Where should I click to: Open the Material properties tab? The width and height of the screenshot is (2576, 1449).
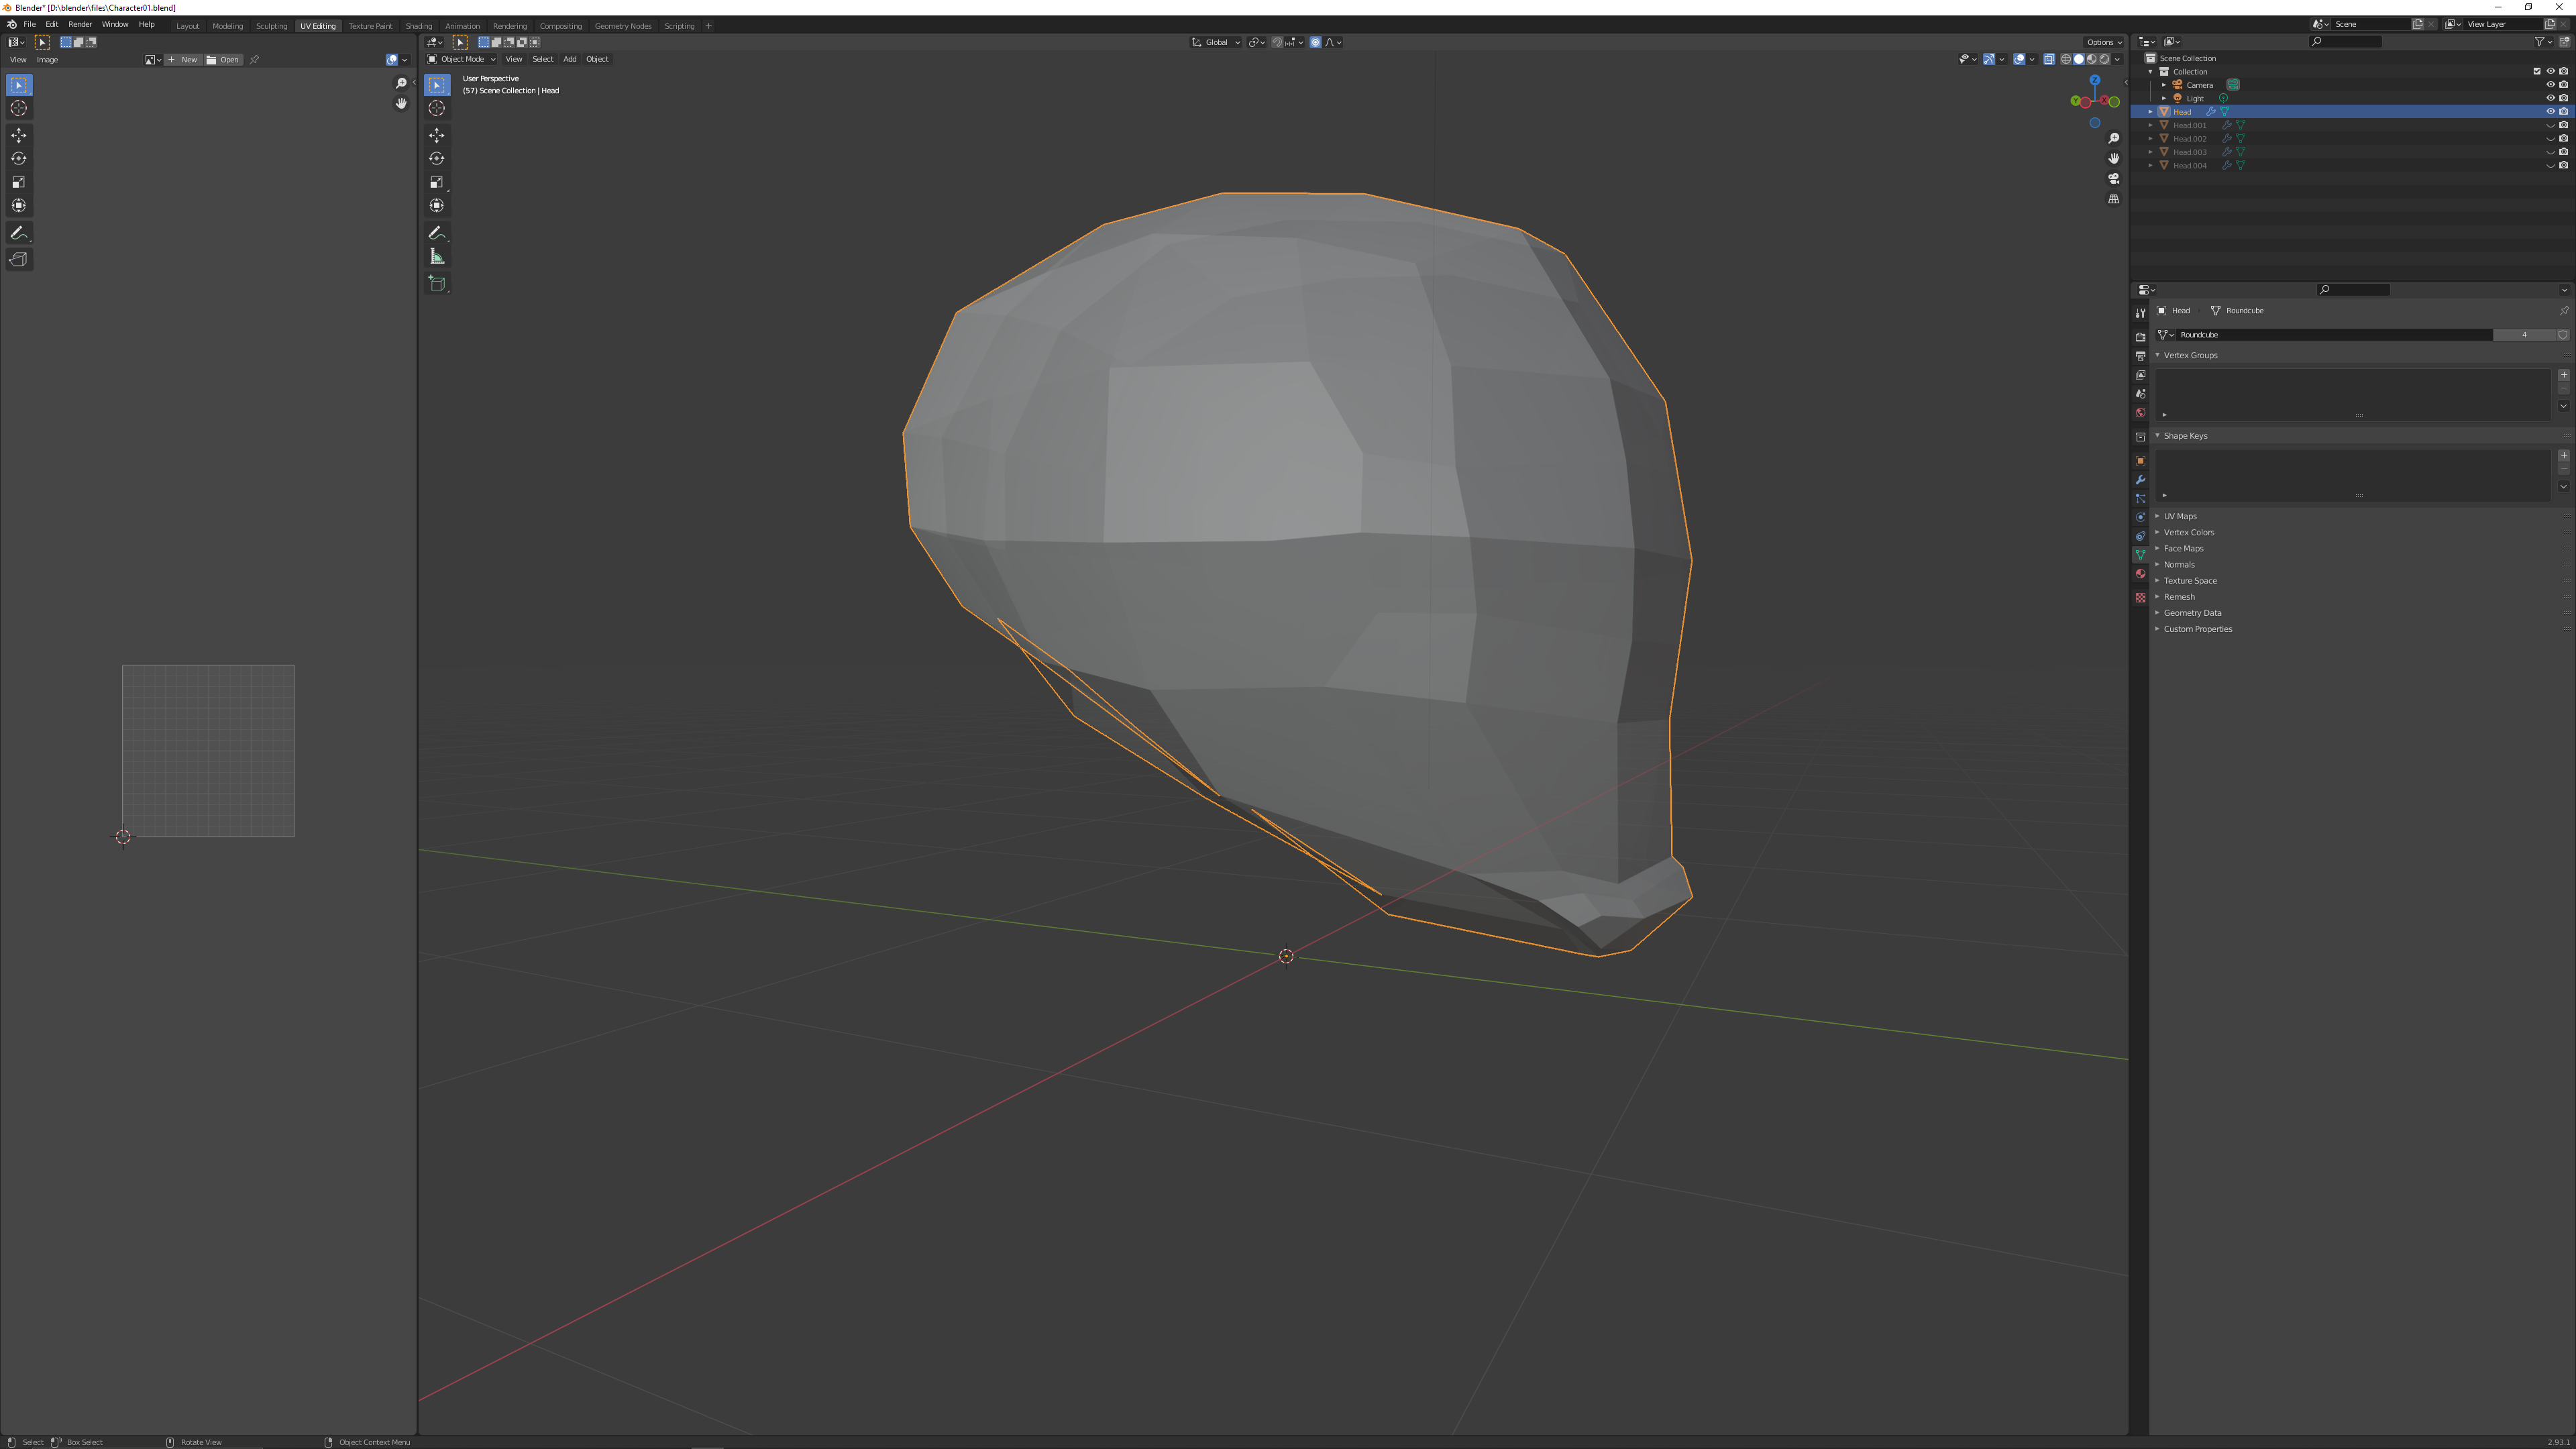(x=2140, y=575)
